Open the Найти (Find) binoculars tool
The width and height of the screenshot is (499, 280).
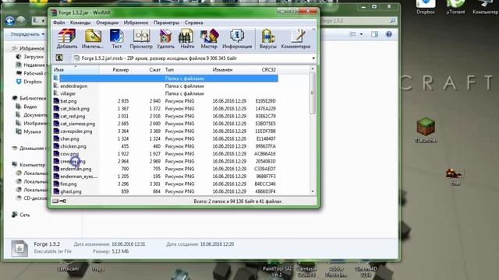[x=187, y=39]
